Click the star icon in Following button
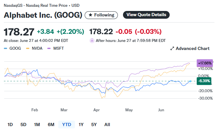217x129 pixels. coord(90,15)
